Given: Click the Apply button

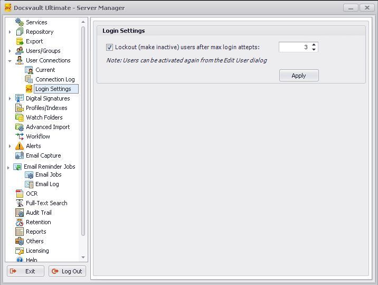Looking at the screenshot, I should pos(299,76).
